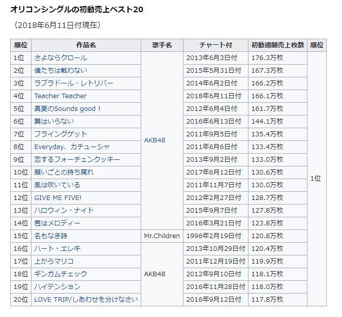Select the 2016年6月13日付 date cell
The height and width of the screenshot is (317, 342).
click(x=215, y=121)
